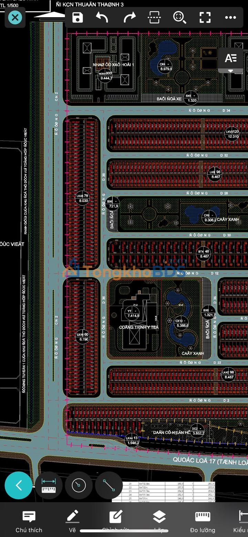Screen dimensions: 248x537
Task: Select the circular angle measure tool
Action: [79, 485]
